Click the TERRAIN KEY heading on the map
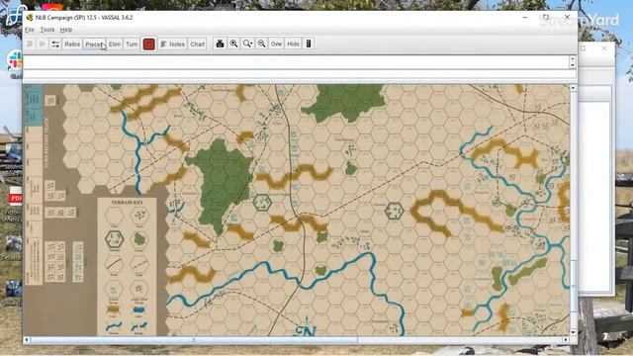Screen dimensions: 633x356 point(128,202)
